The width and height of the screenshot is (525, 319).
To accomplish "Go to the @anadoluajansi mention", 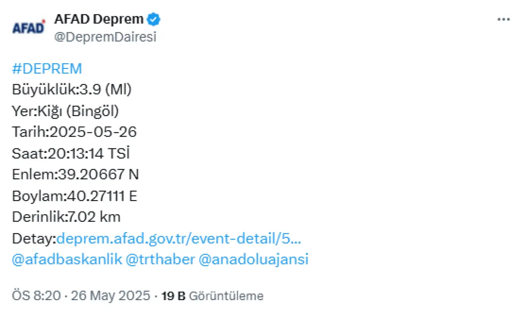I will (253, 260).
